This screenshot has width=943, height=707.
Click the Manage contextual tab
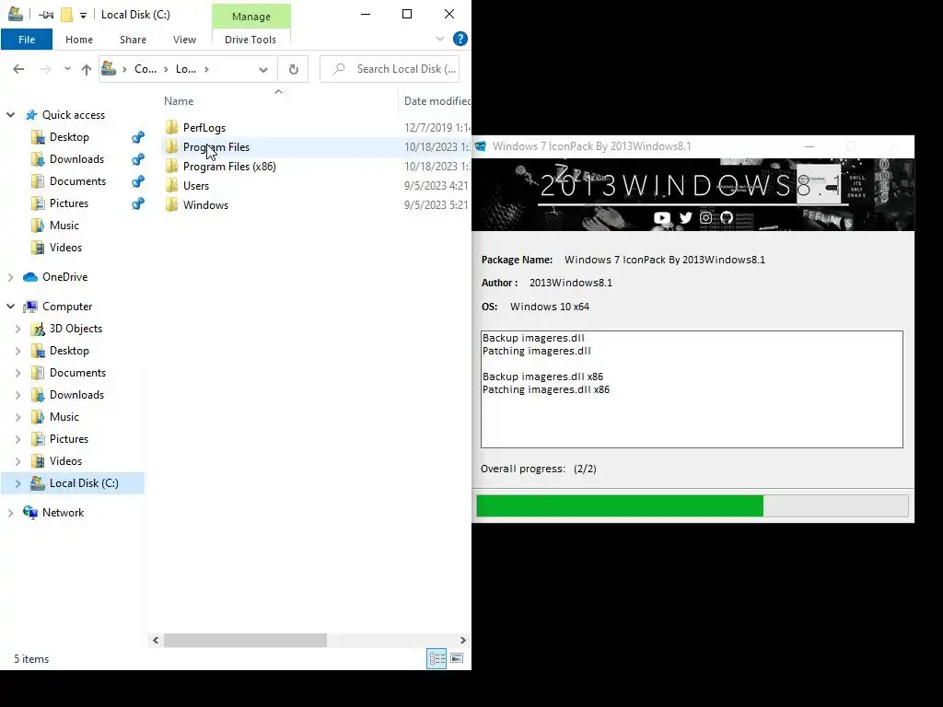point(251,17)
